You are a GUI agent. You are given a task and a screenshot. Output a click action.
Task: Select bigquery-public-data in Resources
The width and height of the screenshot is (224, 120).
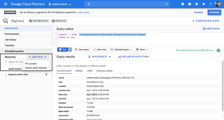(x=18, y=74)
